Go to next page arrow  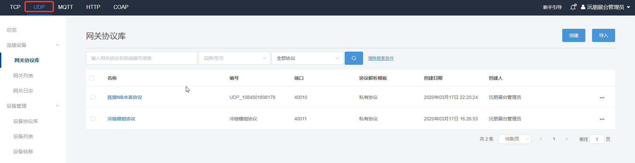tap(567, 139)
